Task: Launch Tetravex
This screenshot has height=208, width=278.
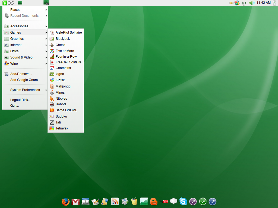Action: pyautogui.click(x=66, y=128)
